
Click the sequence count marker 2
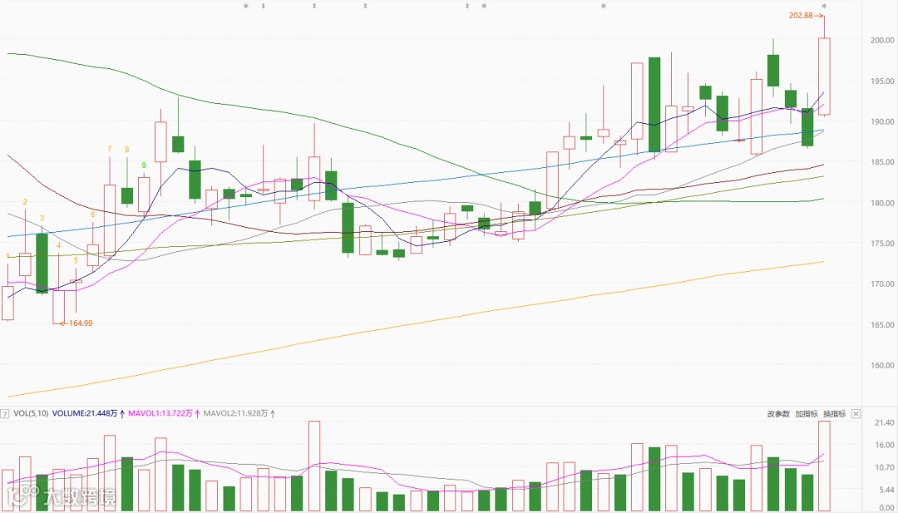(x=25, y=201)
